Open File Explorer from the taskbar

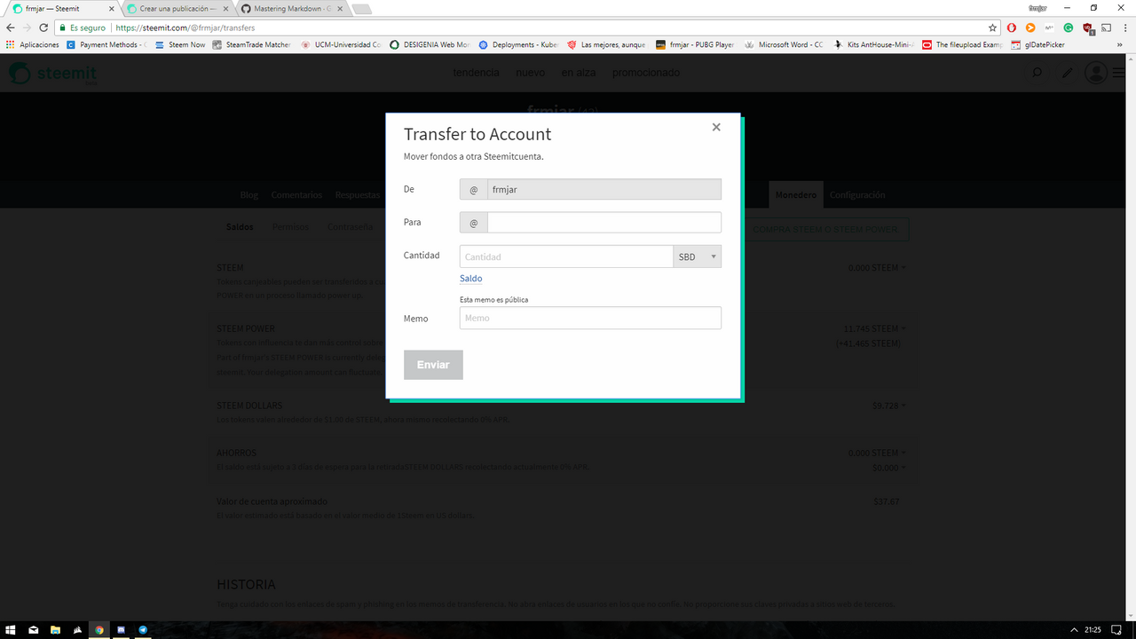coord(55,630)
